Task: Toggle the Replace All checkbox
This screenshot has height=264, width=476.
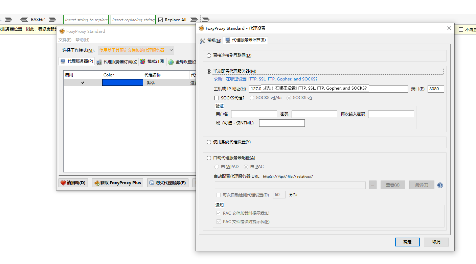Action: [161, 20]
